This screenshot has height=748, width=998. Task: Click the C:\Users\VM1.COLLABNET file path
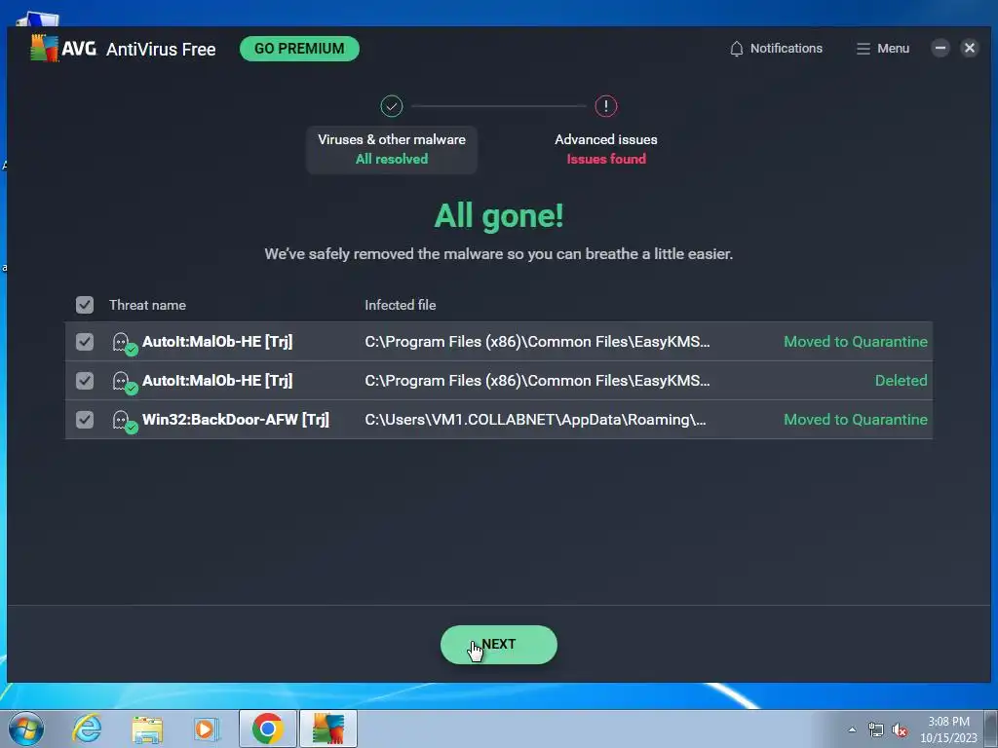(x=535, y=419)
